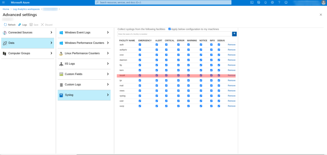Click the account avatar

(x=323, y=3)
